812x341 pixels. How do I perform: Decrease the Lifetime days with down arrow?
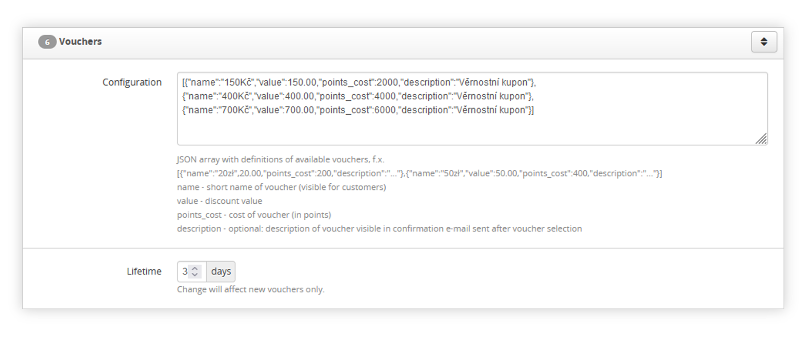click(x=195, y=275)
